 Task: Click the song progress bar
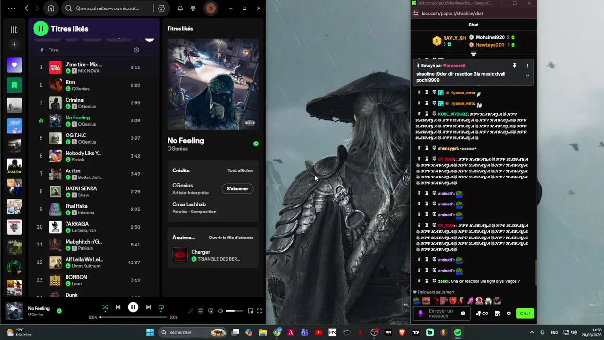point(133,317)
